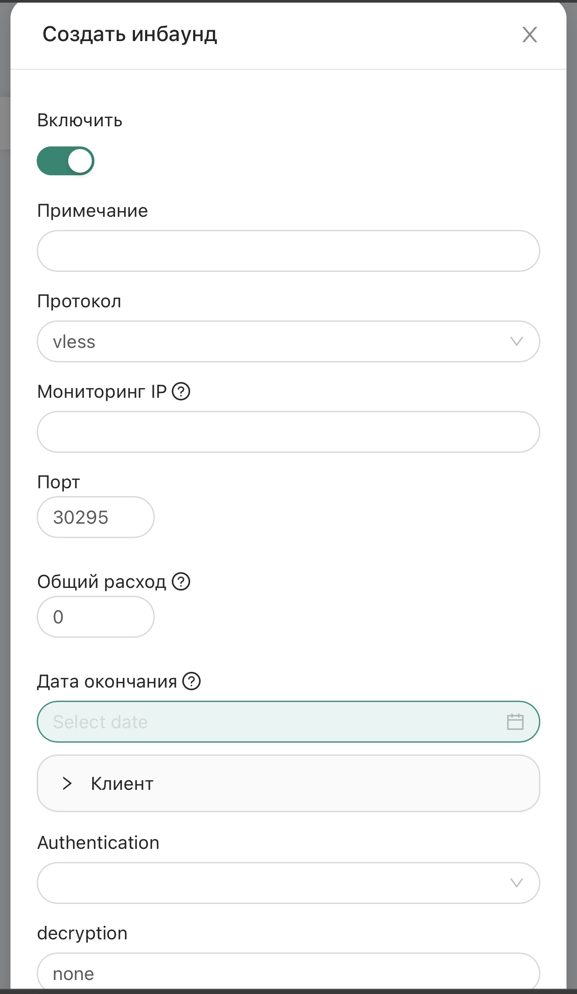Click the Клиент panel header text

click(x=122, y=783)
